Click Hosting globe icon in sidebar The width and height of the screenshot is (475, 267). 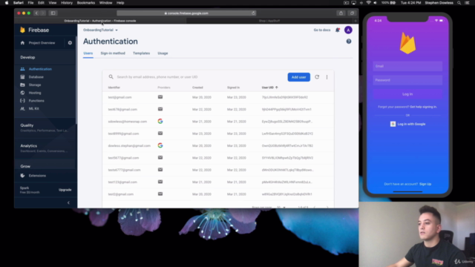click(x=22, y=93)
